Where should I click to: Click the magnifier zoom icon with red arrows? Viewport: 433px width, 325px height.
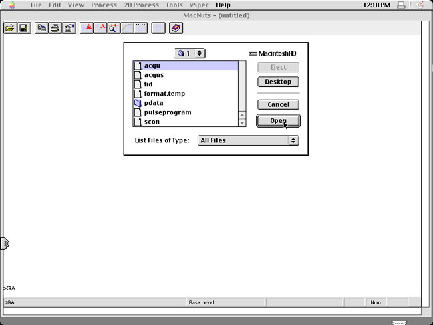114,28
